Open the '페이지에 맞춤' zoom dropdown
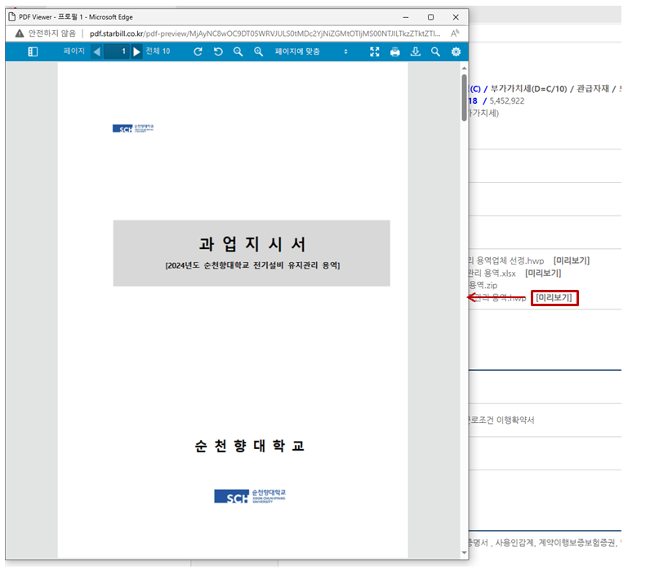Image resolution: width=650 pixels, height=574 pixels. point(311,51)
